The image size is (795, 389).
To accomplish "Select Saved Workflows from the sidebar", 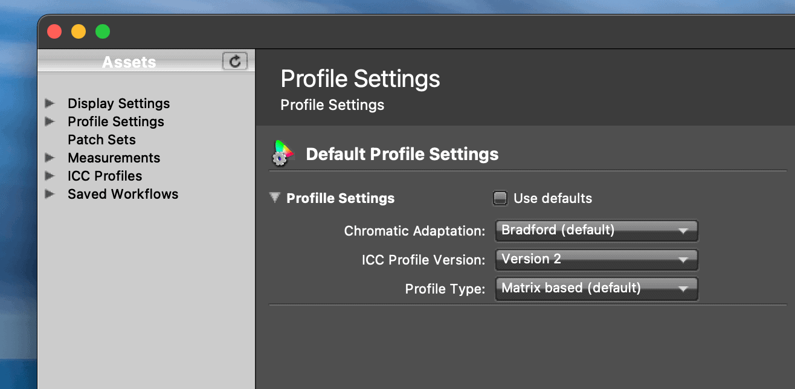I will click(123, 194).
